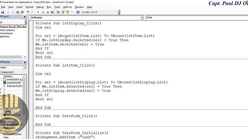Select ThisWorkbook in project tree
Screen dimensions: 248x139
point(6,34)
